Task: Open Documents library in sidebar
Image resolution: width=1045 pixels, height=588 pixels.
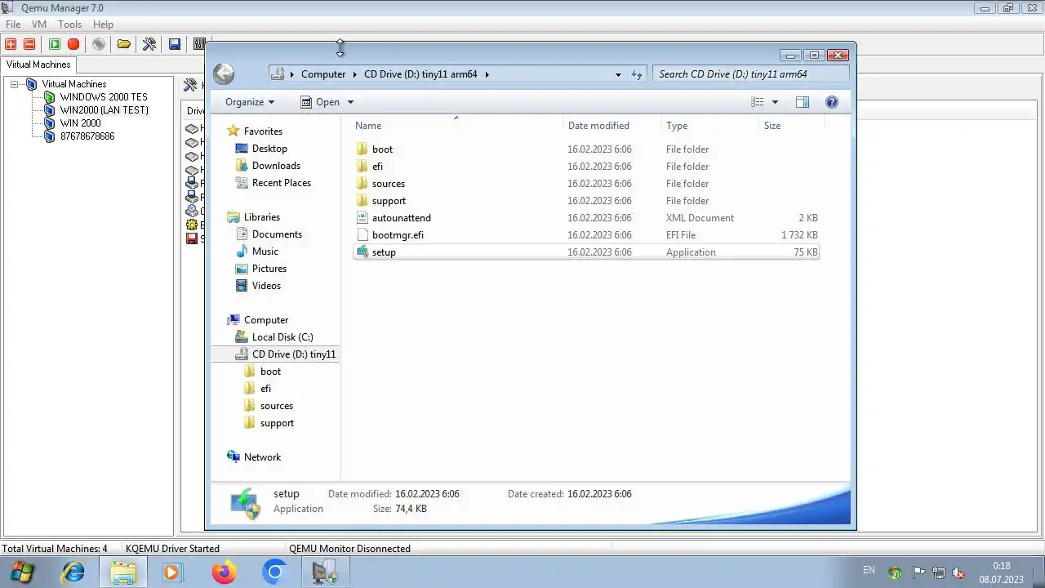Action: coord(277,234)
